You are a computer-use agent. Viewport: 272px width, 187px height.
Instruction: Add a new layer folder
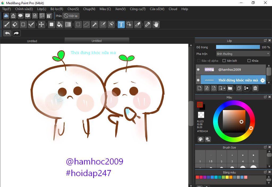(230, 88)
